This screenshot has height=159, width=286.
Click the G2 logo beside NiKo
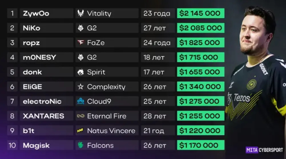[x=80, y=28]
